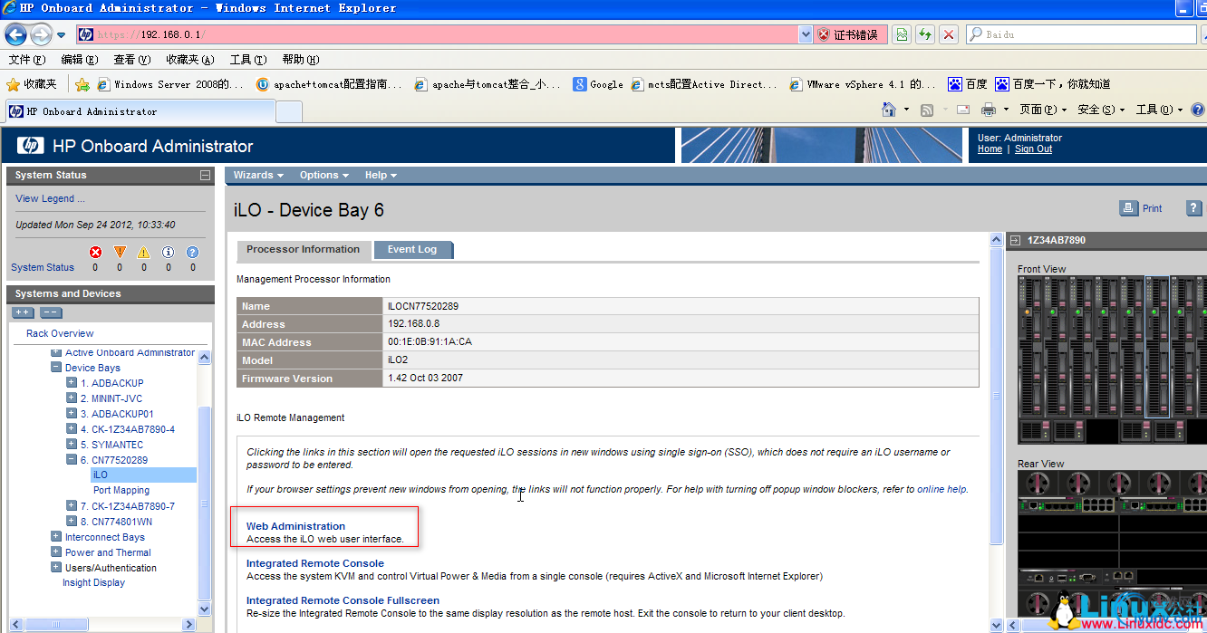The width and height of the screenshot is (1207, 633).
Task: Click expand all tree button
Action: (23, 312)
